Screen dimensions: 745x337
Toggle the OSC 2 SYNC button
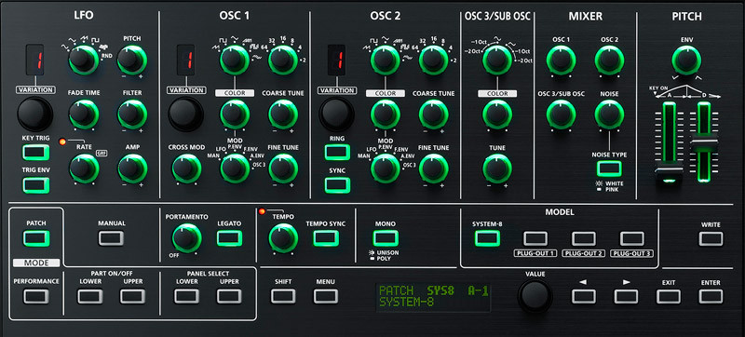(337, 184)
